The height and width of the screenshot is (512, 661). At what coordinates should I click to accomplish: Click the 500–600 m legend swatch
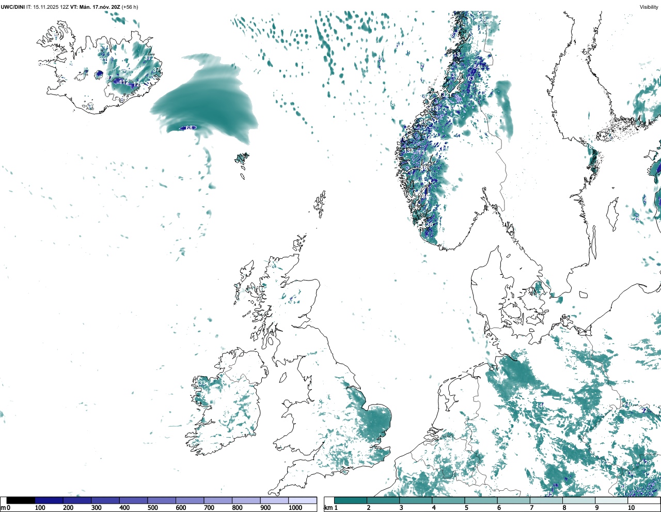pos(162,501)
